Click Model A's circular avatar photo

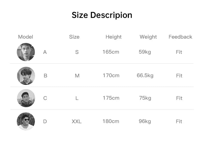[26, 52]
